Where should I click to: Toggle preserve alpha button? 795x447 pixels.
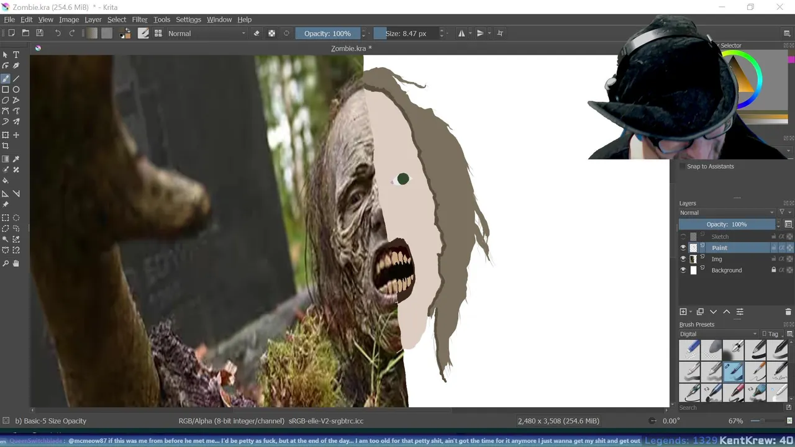(x=271, y=33)
